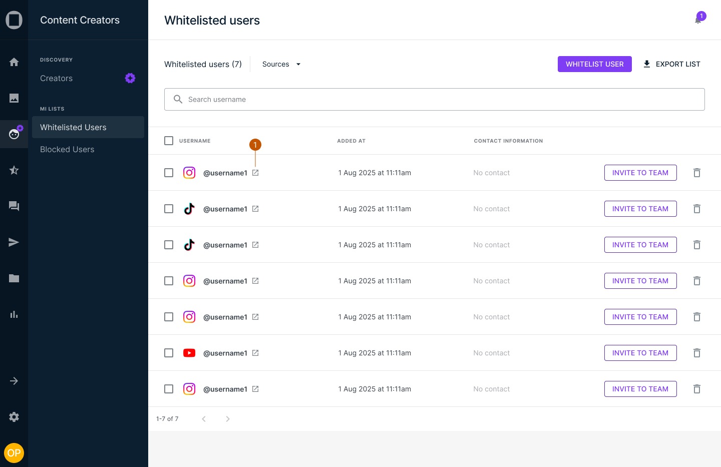This screenshot has height=467, width=721.
Task: Click the notification bell icon
Action: [x=698, y=20]
